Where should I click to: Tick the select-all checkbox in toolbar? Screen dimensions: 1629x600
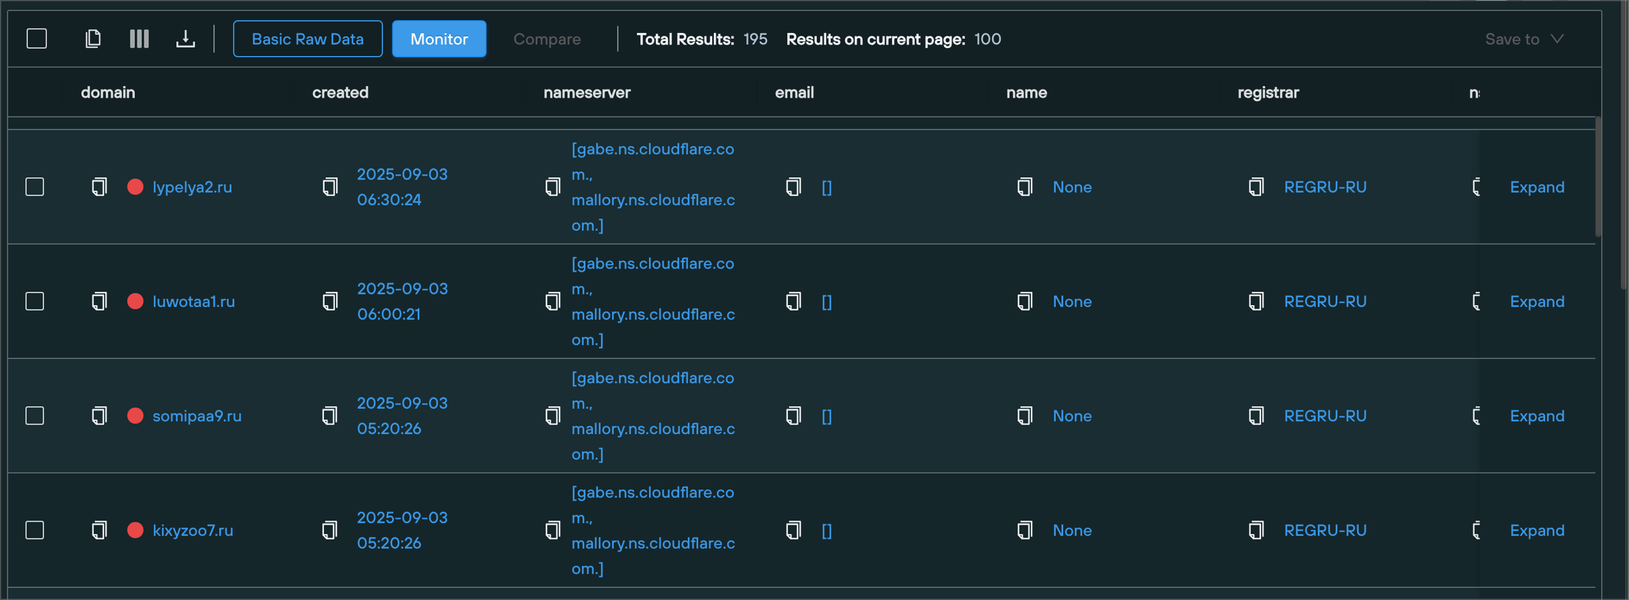click(x=37, y=39)
